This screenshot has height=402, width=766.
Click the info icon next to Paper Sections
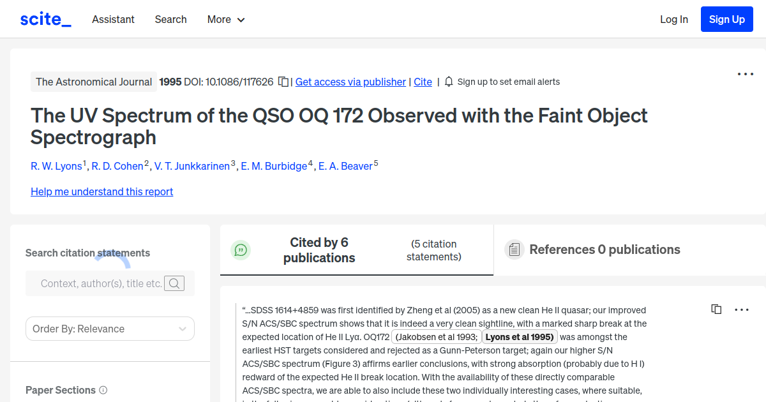pyautogui.click(x=103, y=390)
